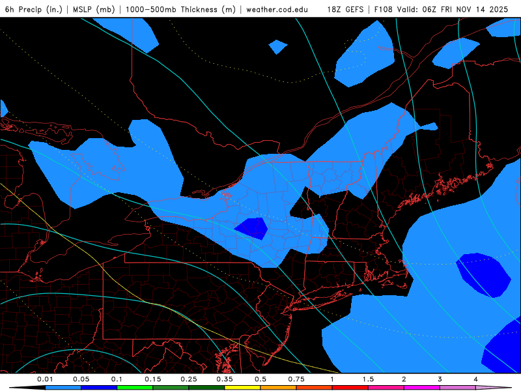Select the legend segment between 0.5 and 0.75
The height and width of the screenshot is (391, 521).
tap(279, 388)
